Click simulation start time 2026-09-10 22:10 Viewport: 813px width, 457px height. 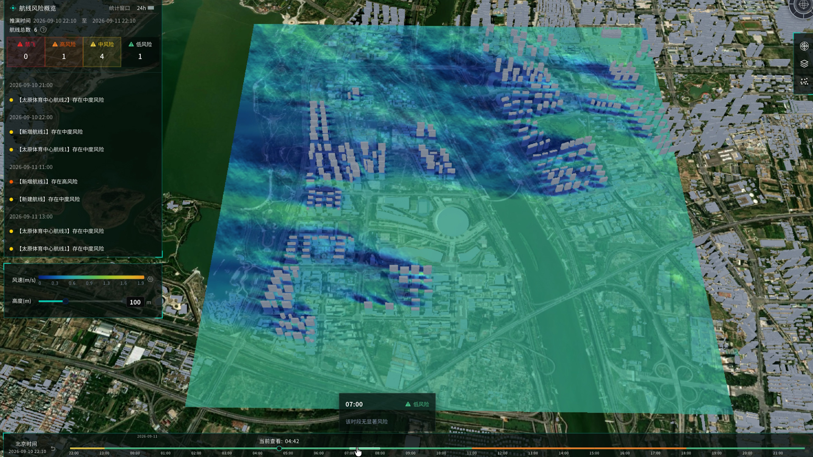pos(55,21)
